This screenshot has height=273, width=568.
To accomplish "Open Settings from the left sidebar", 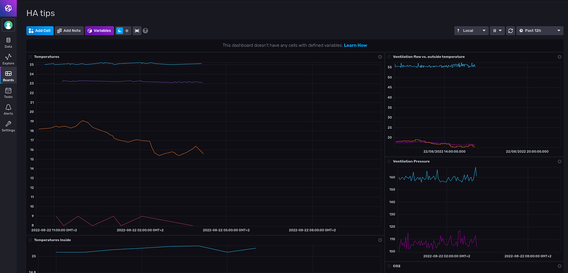I will point(8,127).
